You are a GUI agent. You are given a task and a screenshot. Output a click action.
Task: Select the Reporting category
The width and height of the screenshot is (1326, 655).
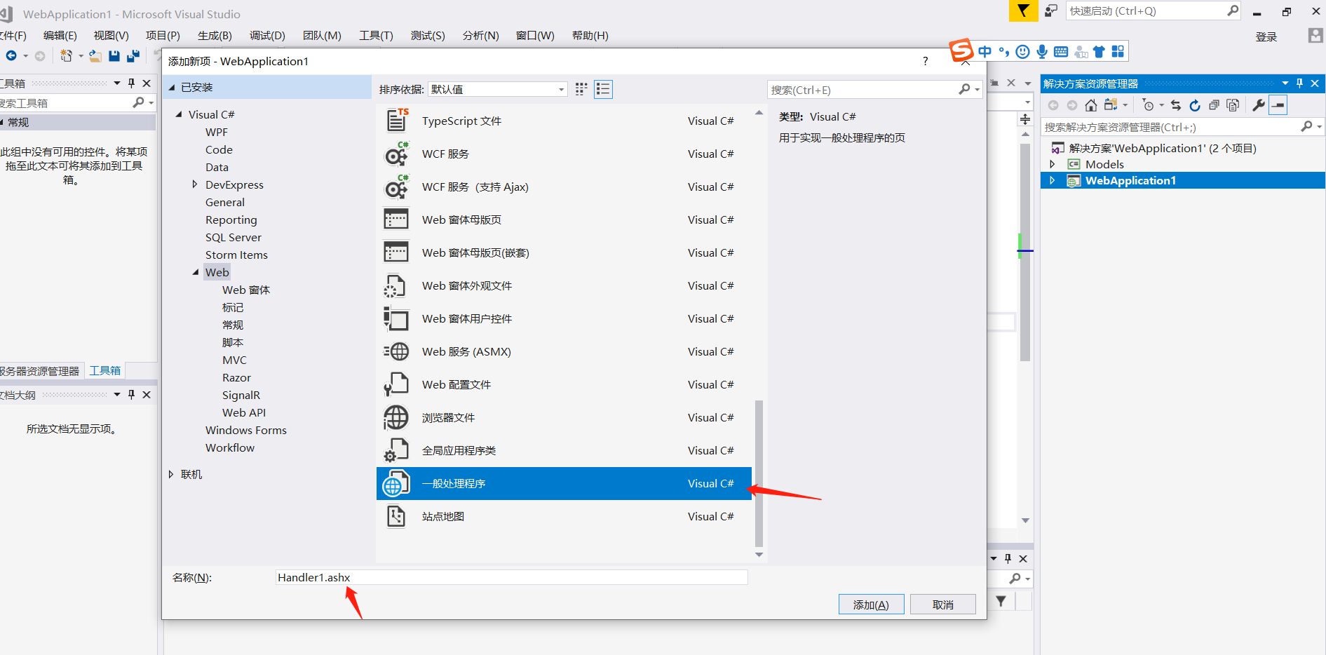231,220
